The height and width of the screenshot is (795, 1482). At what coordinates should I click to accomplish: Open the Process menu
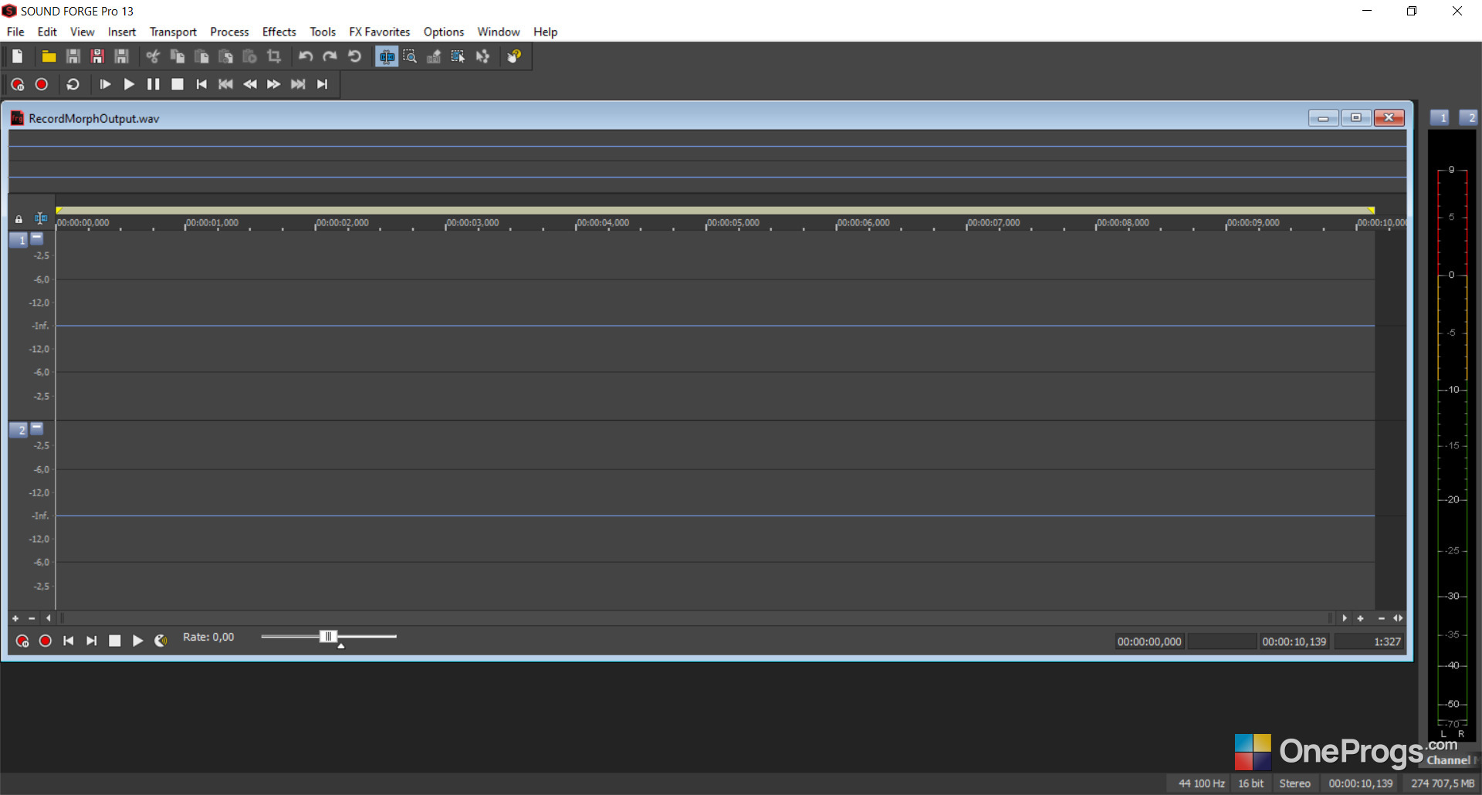click(229, 32)
